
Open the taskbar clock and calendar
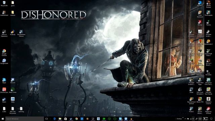click(x=205, y=119)
